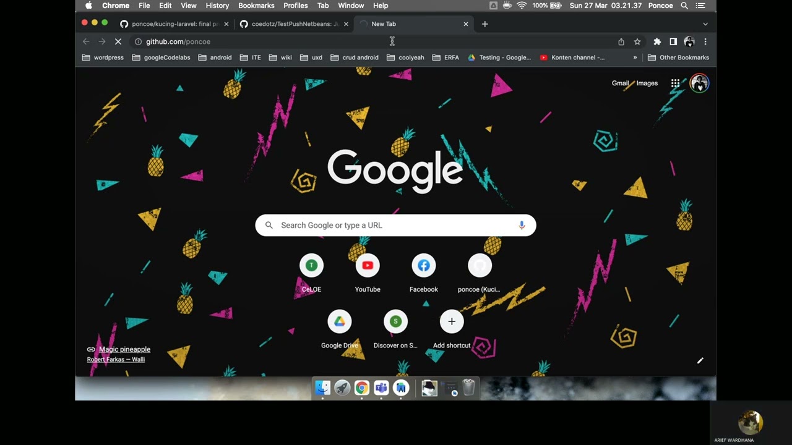The image size is (792, 445).
Task: Open the Images link
Action: [x=647, y=83]
